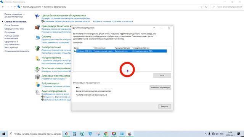
Task: Click the Диск column header
Action: 76,48
